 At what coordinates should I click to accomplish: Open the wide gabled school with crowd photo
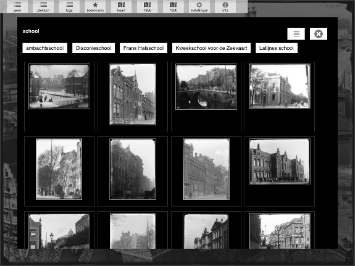[280, 162]
